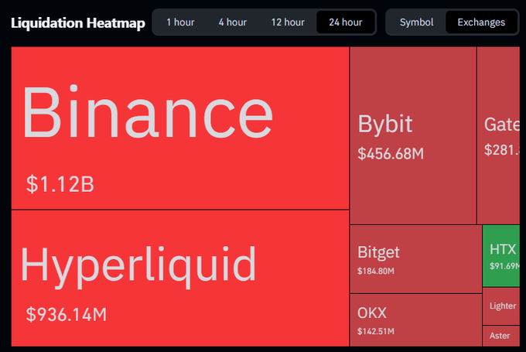This screenshot has height=352, width=526.
Task: Click the $456.68M Bybit value
Action: (391, 154)
